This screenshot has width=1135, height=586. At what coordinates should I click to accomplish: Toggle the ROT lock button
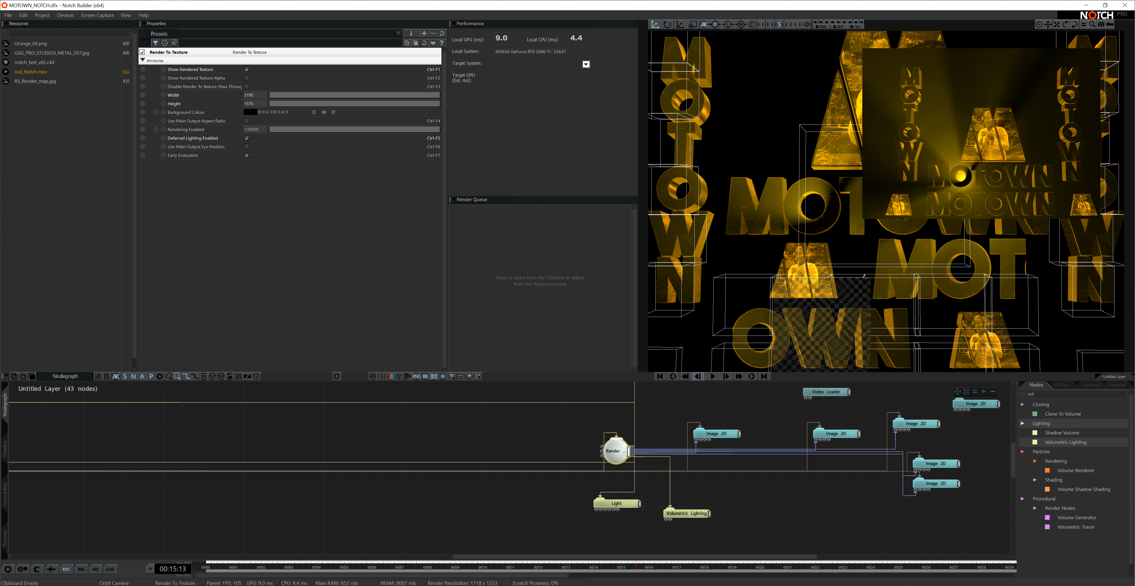point(839,26)
